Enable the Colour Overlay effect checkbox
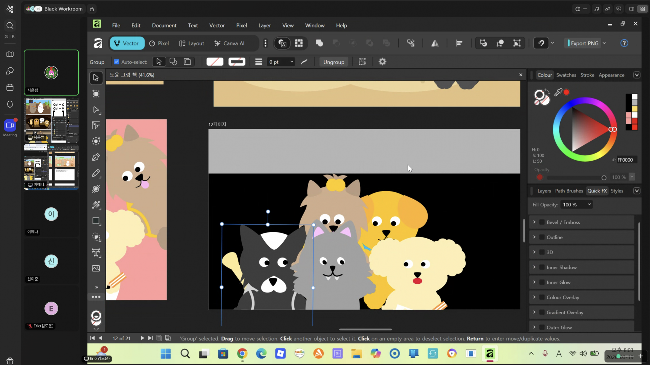Screen dimensions: 650x365 (x=542, y=298)
